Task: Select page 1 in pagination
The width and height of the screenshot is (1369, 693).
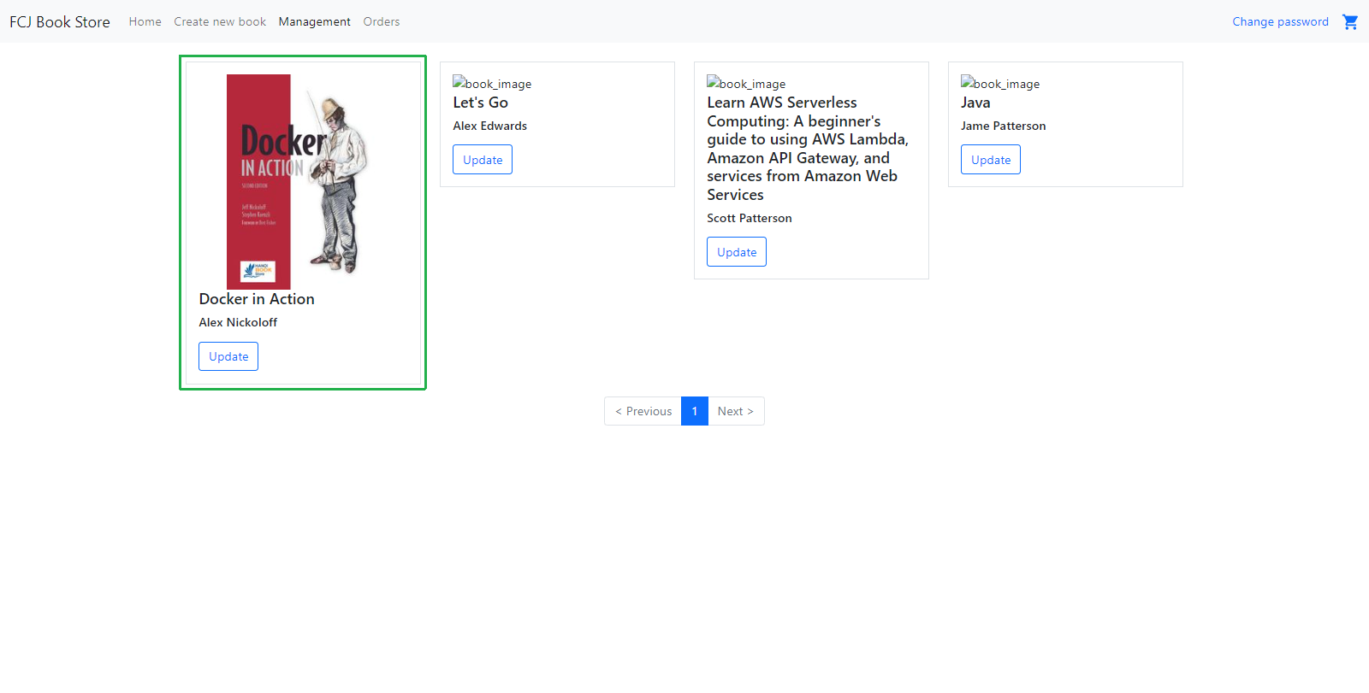Action: click(x=695, y=411)
